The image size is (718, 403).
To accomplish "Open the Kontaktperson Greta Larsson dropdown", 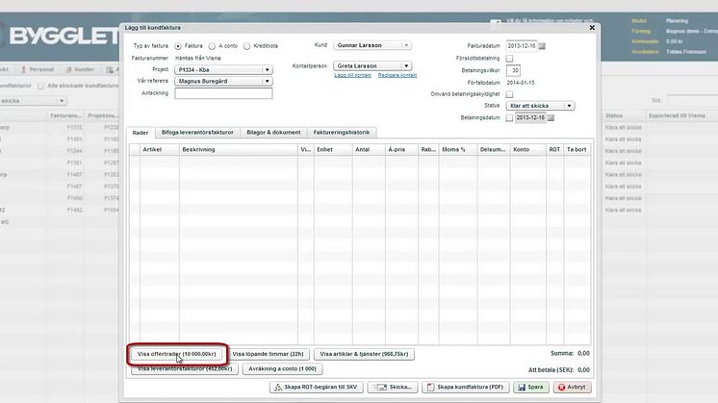I will [x=372, y=65].
